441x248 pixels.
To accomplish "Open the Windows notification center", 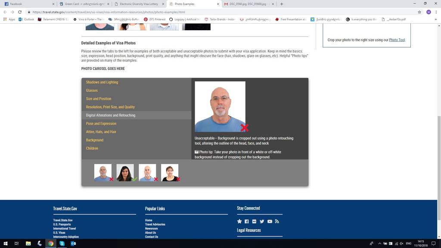I will click(433, 244).
